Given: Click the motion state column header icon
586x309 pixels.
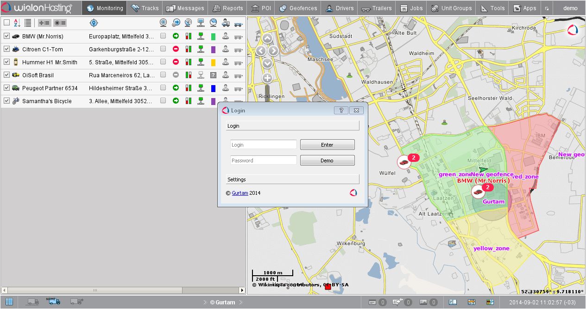Looking at the screenshot, I should (x=176, y=23).
